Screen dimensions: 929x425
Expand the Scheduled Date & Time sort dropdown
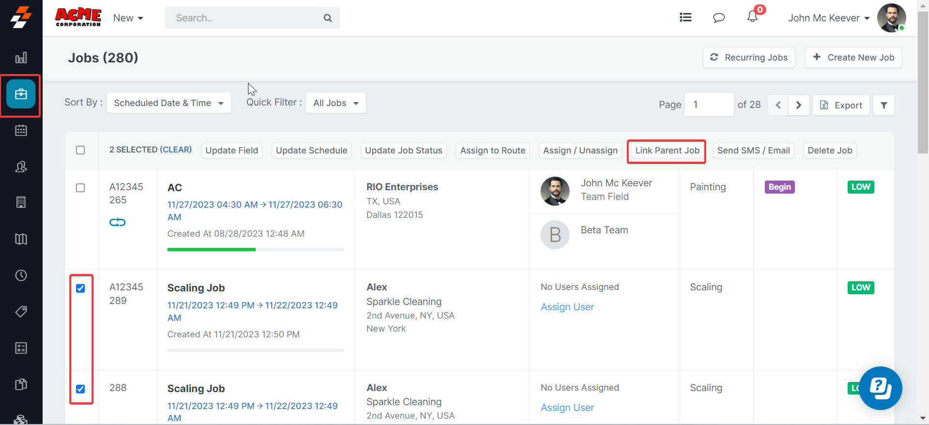pyautogui.click(x=169, y=103)
